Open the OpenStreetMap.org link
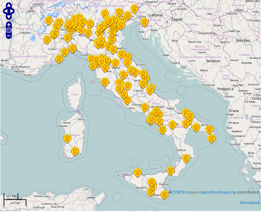The height and width of the screenshot is (212, 261). tap(217, 192)
